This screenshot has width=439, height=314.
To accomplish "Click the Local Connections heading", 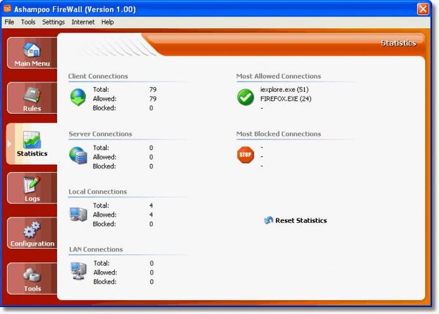I will [x=97, y=191].
